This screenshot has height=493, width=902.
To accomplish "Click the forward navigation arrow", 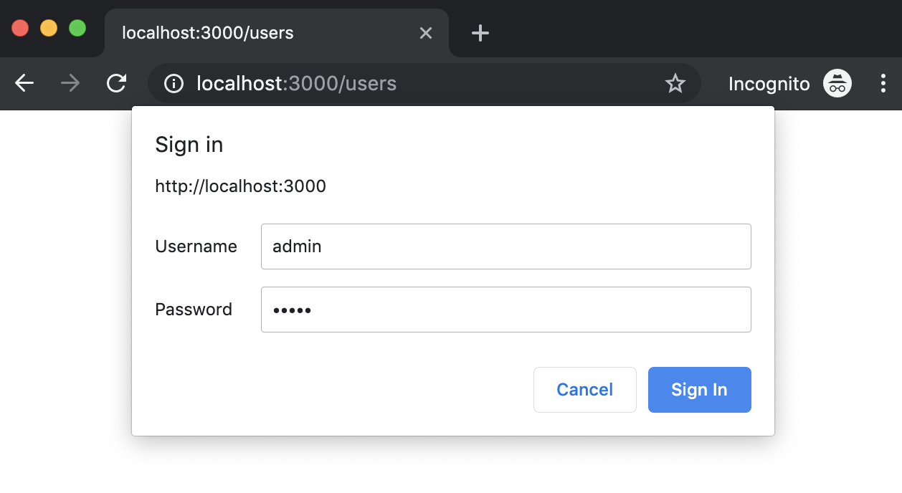I will (70, 84).
